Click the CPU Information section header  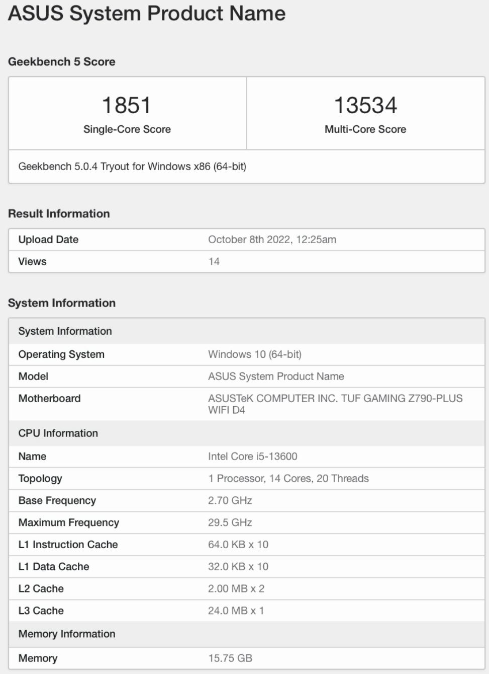coord(58,433)
